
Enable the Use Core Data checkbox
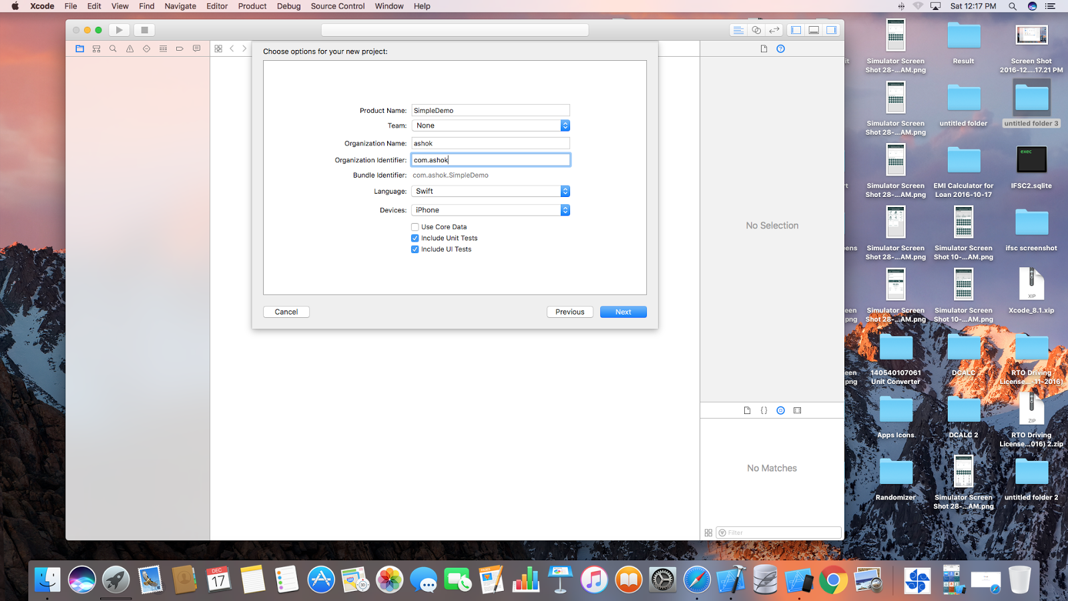click(x=415, y=227)
